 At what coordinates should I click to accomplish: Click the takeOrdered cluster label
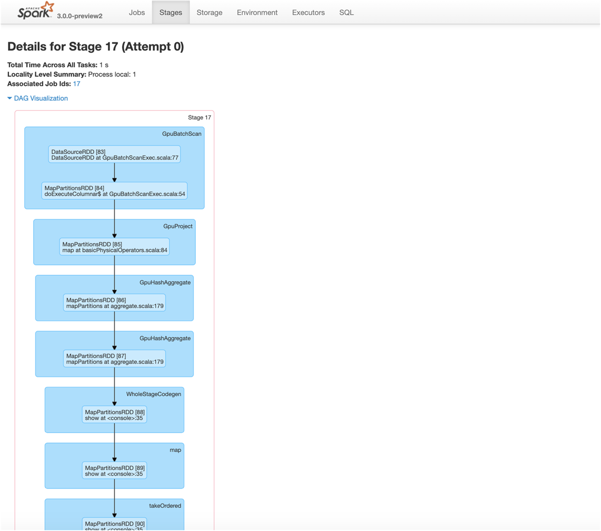coord(165,505)
